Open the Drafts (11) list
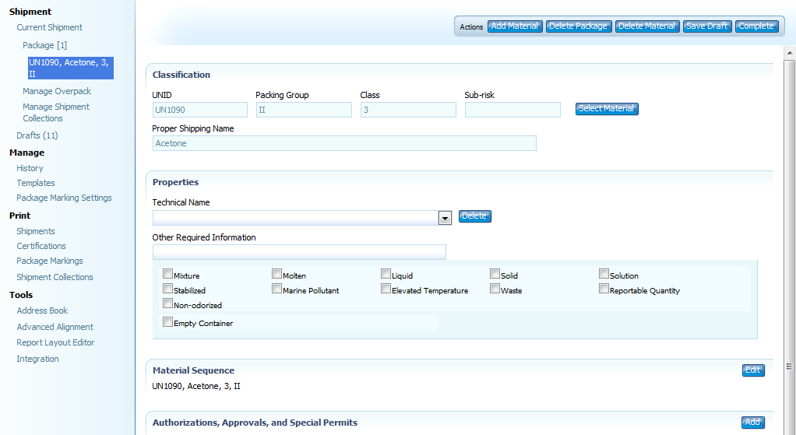796x435 pixels. tap(37, 135)
